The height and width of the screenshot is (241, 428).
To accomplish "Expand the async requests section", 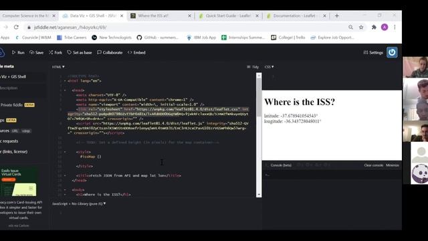I will [x=9, y=141].
